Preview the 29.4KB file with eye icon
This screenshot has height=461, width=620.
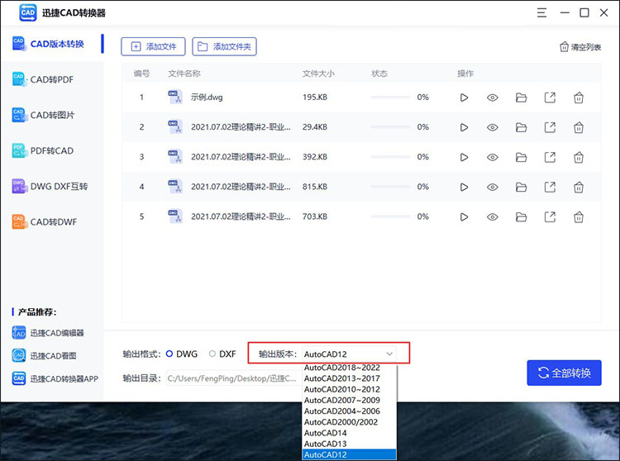coord(493,127)
